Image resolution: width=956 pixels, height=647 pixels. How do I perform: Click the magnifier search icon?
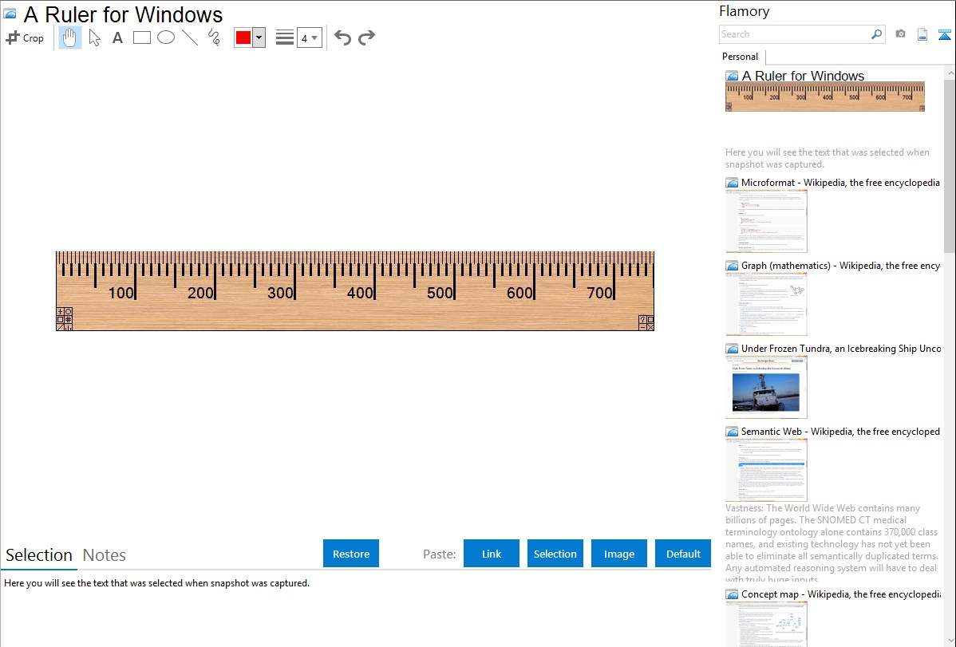[877, 34]
